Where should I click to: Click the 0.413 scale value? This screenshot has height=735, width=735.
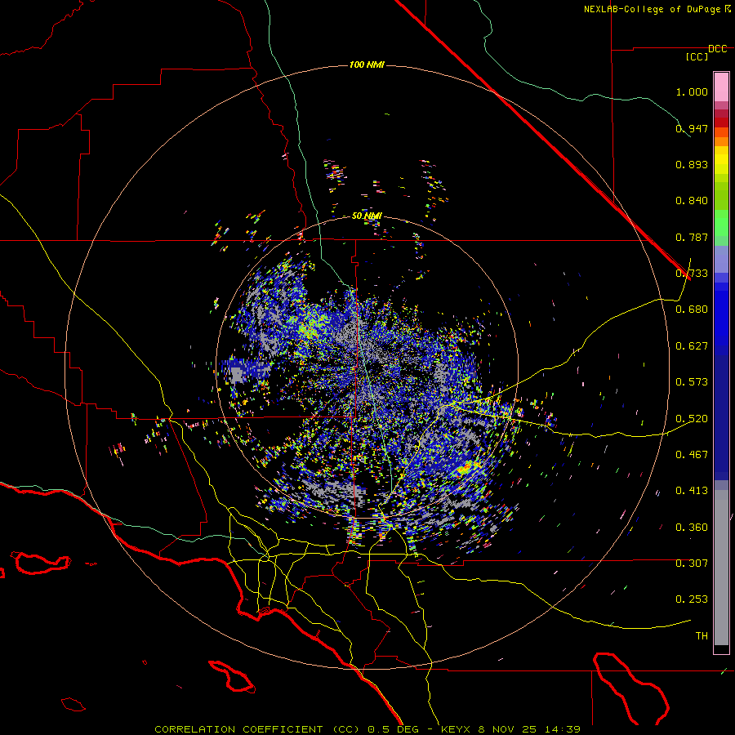[x=692, y=491]
